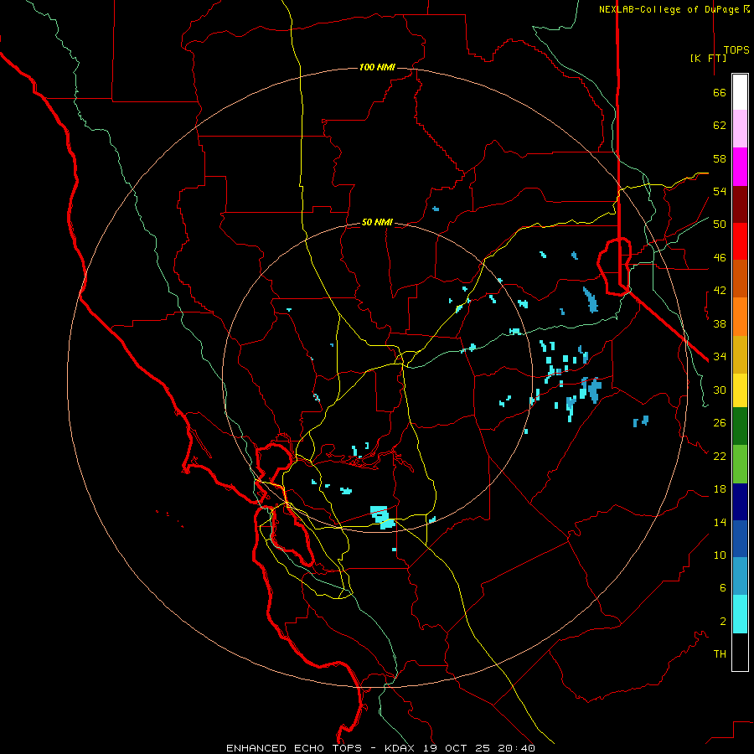This screenshot has height=754, width=754.
Task: Click the yellow 34 kft legend swatch
Action: tap(740, 390)
